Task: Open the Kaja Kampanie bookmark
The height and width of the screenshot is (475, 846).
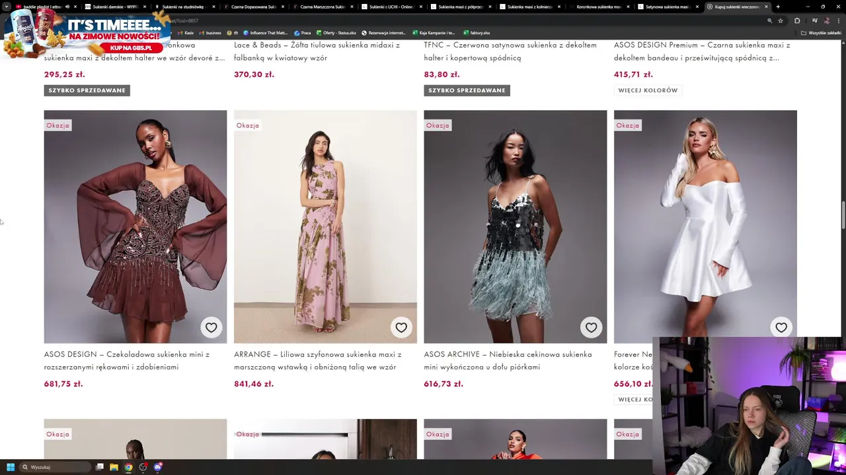Action: pos(433,33)
